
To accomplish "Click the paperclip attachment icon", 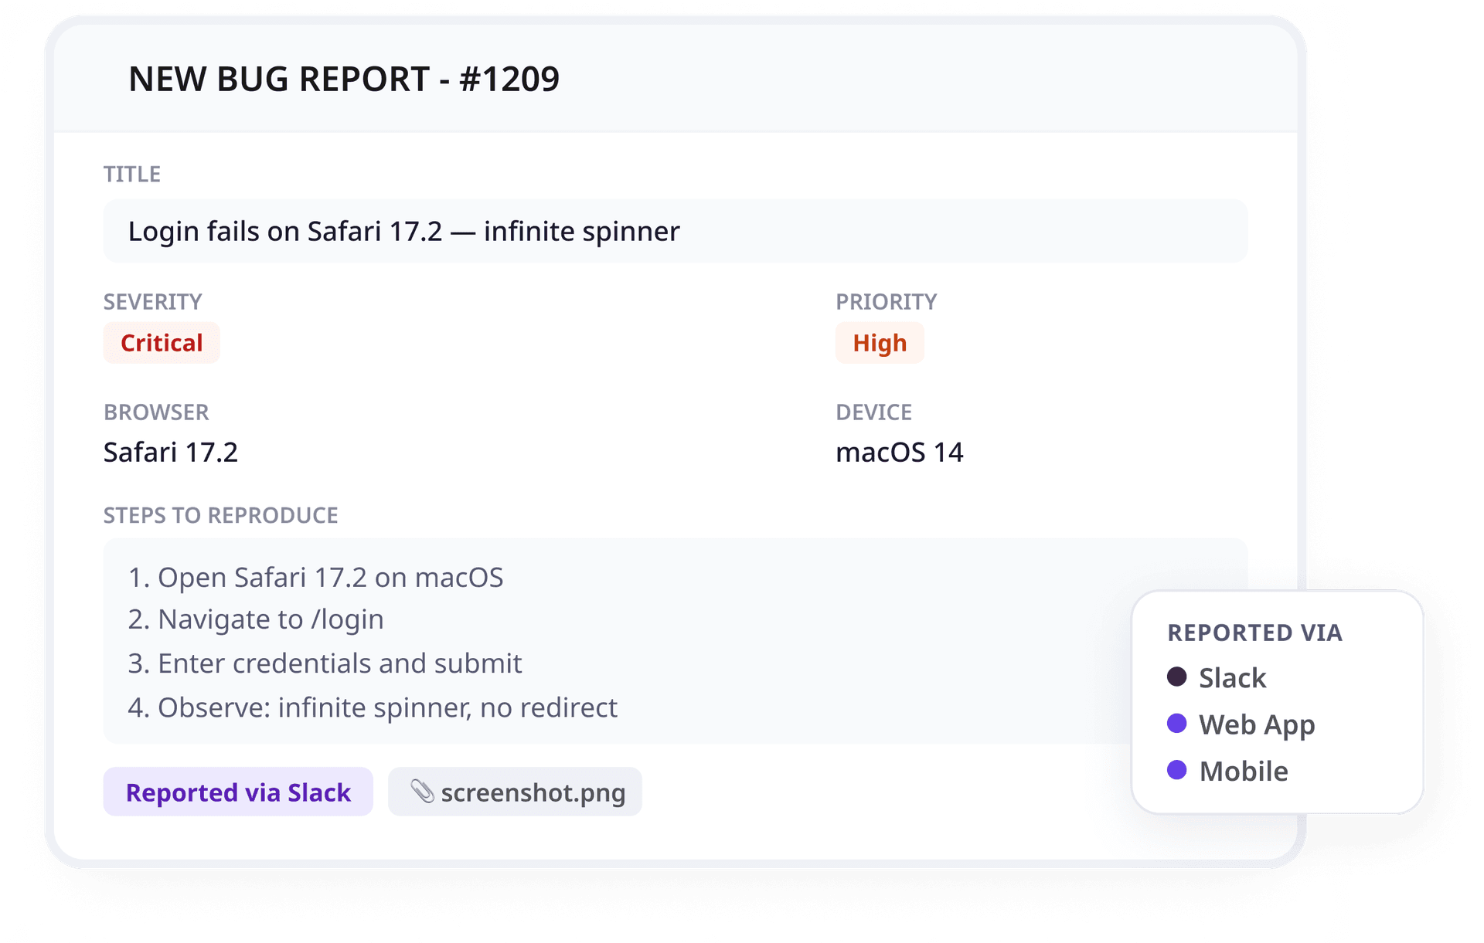I will pyautogui.click(x=422, y=791).
